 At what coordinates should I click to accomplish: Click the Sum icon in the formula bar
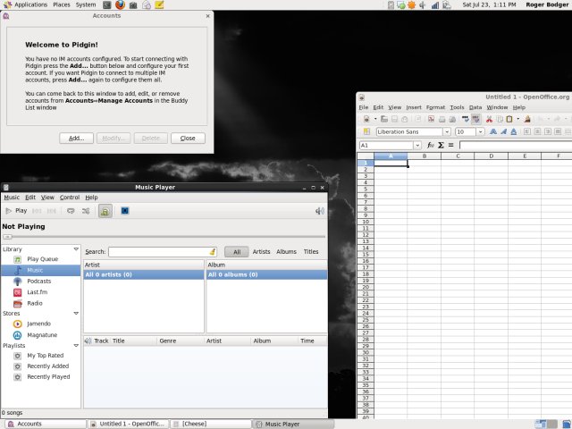(x=441, y=145)
